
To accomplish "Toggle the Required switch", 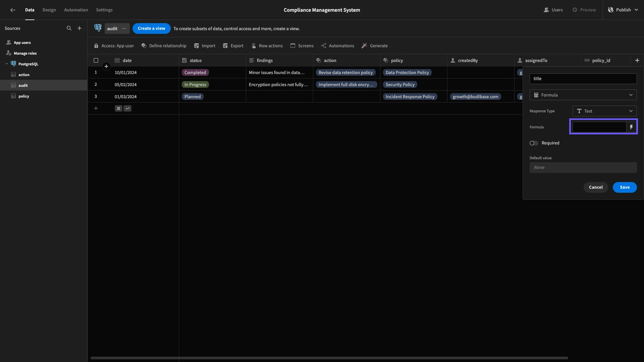I will coord(534,143).
